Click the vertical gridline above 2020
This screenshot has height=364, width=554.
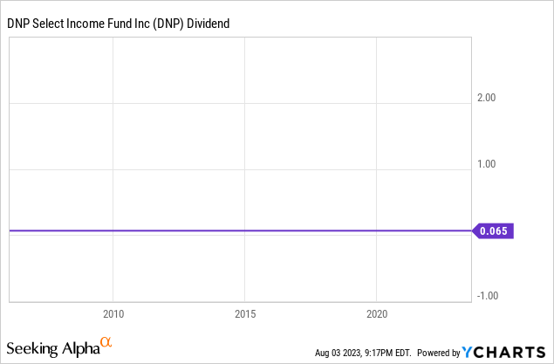376,131
